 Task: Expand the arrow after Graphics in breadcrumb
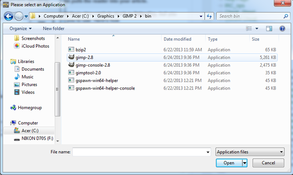(118, 16)
